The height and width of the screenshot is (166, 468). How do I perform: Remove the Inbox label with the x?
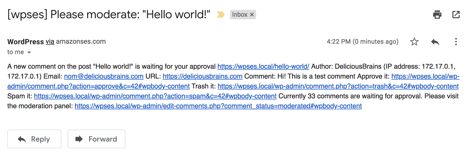pos(252,15)
